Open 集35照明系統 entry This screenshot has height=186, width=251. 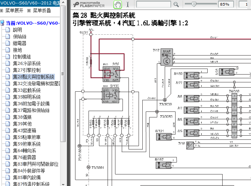[27, 97]
